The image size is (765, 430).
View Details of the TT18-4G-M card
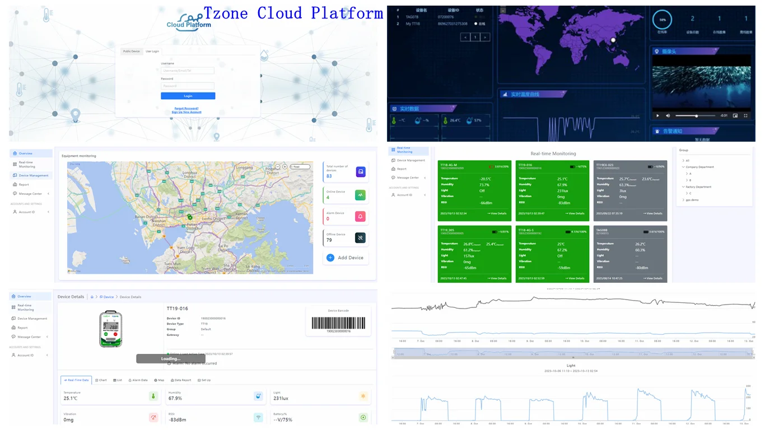coord(497,213)
